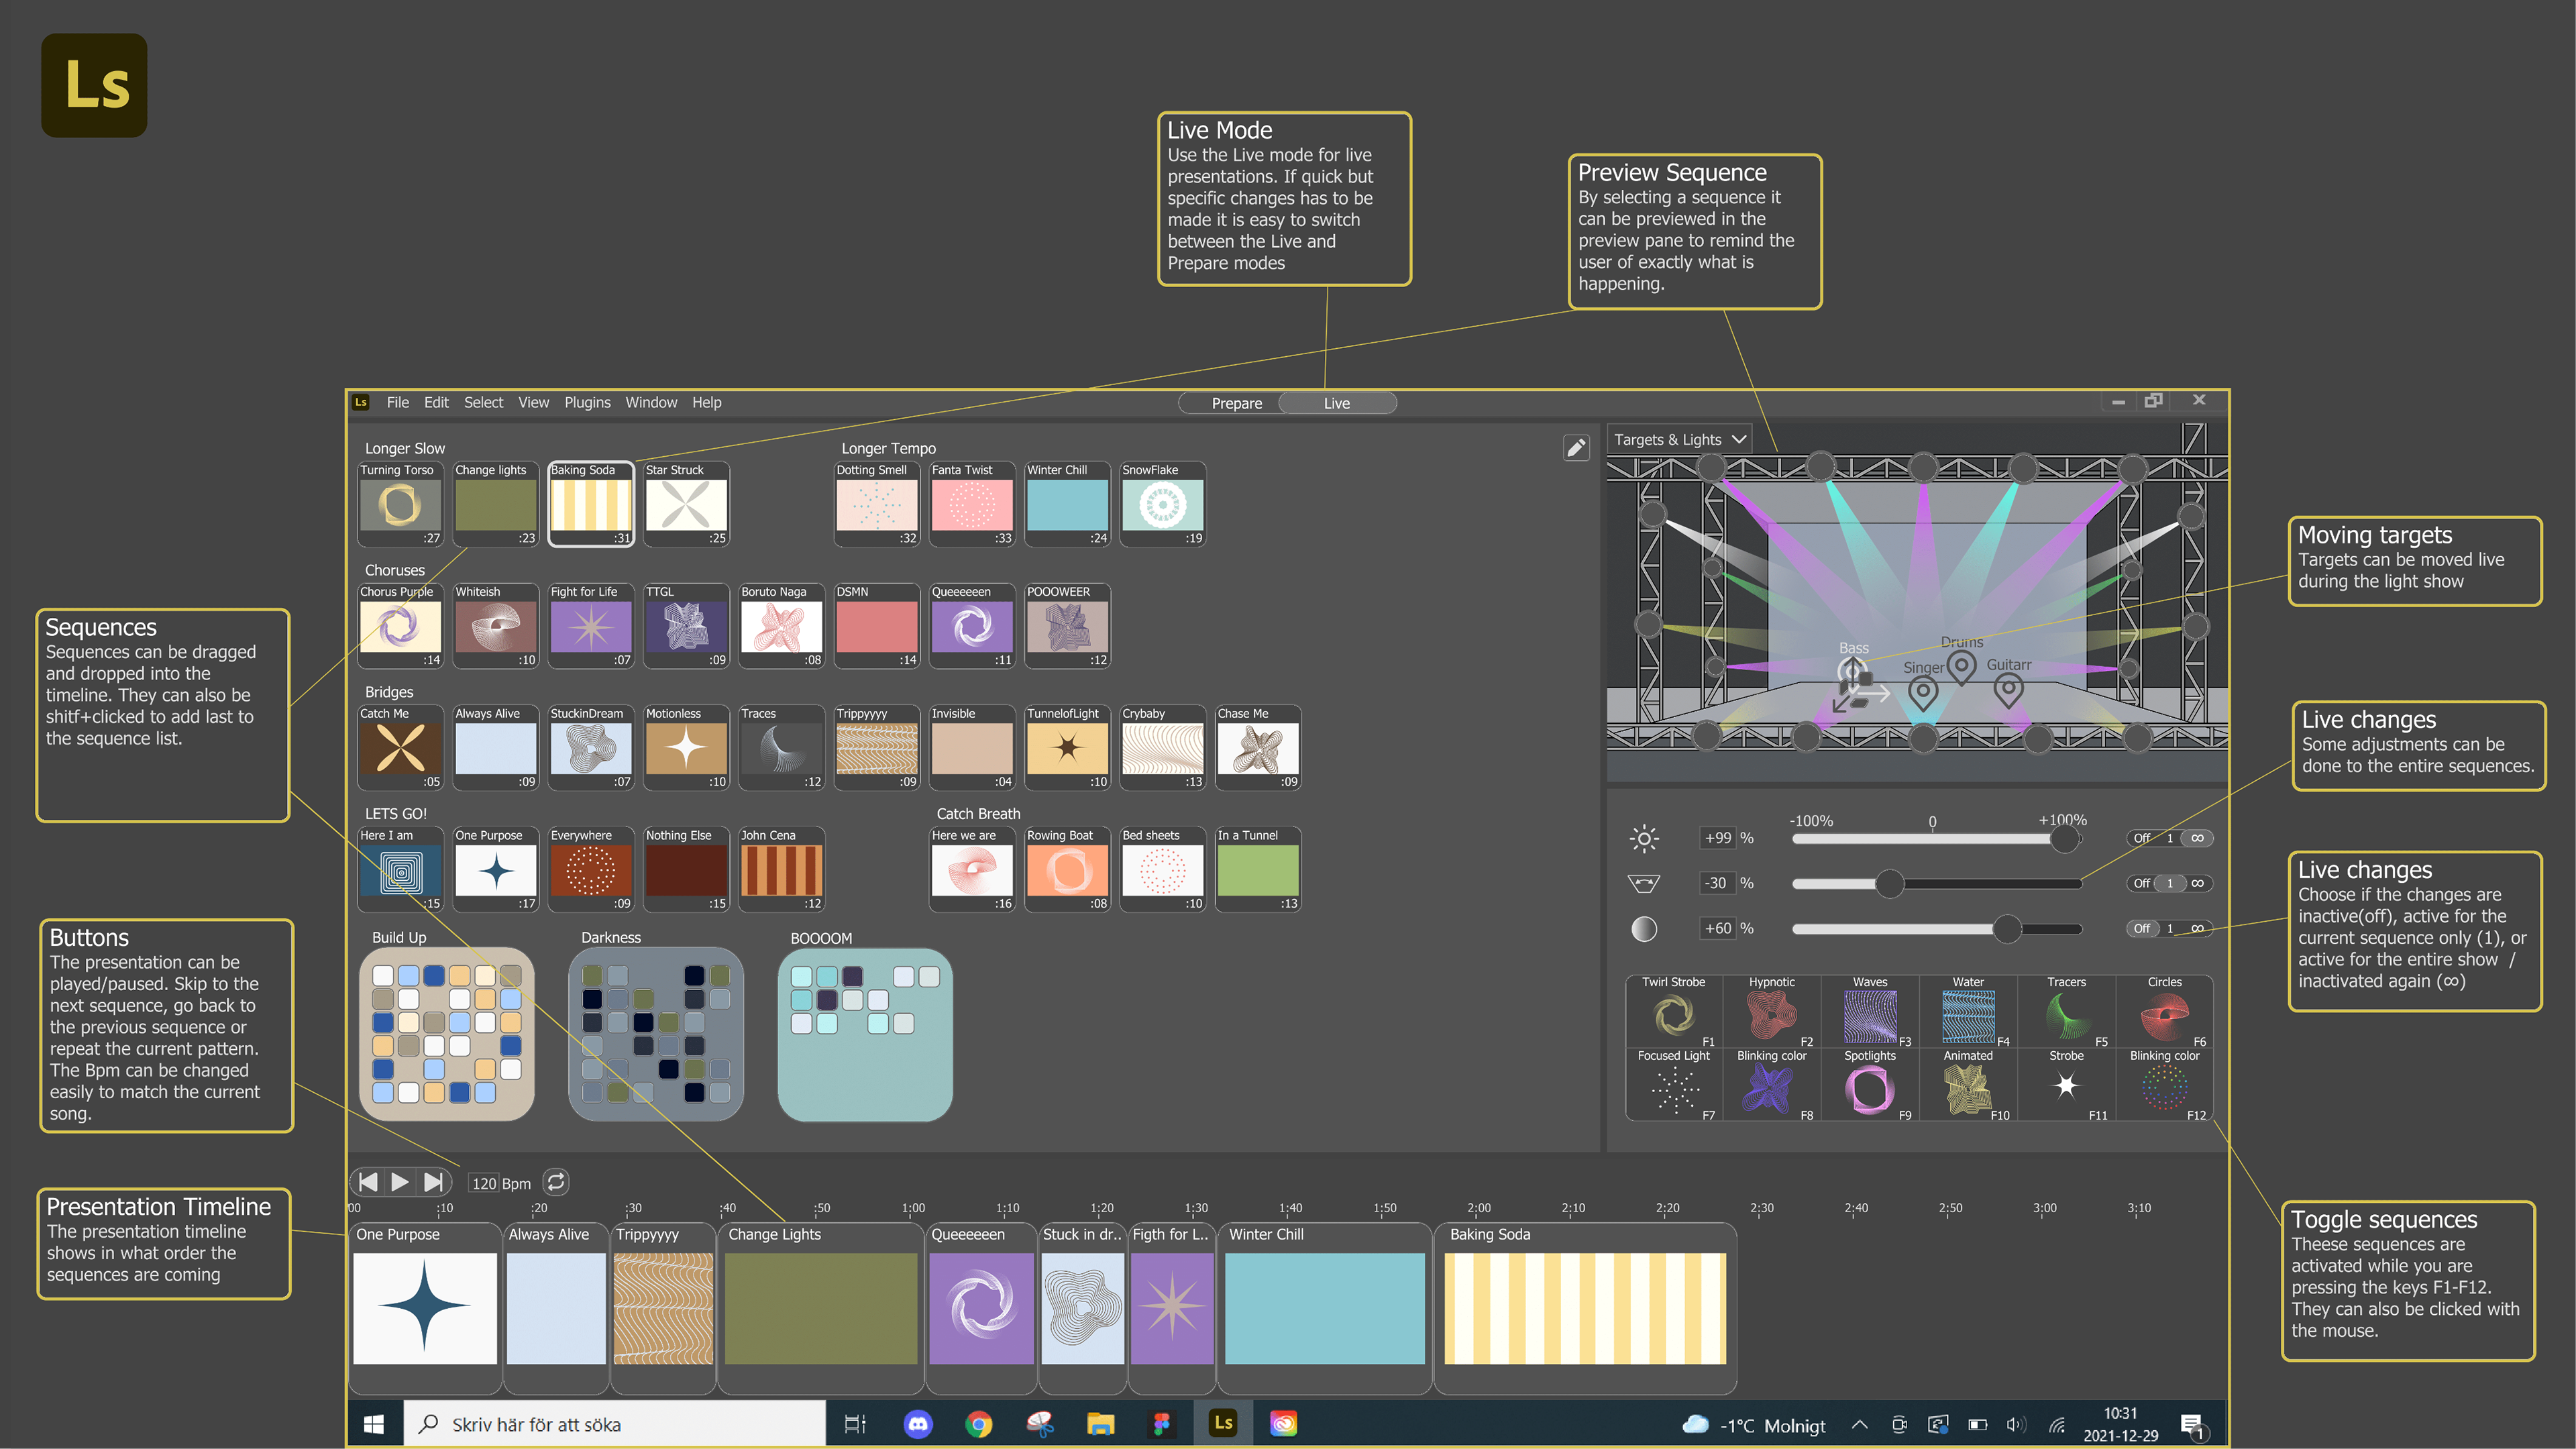Select the Baking Soda sequence thumbnail

click(591, 504)
